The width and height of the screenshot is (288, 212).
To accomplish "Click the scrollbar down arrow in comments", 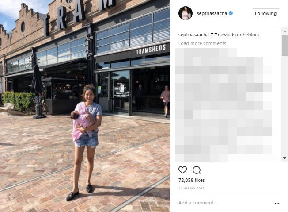I will (285, 158).
